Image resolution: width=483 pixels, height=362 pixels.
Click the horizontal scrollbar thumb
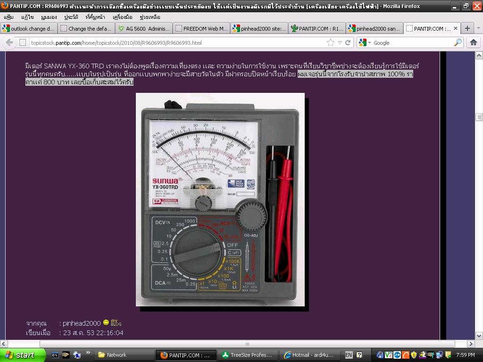coord(247,344)
